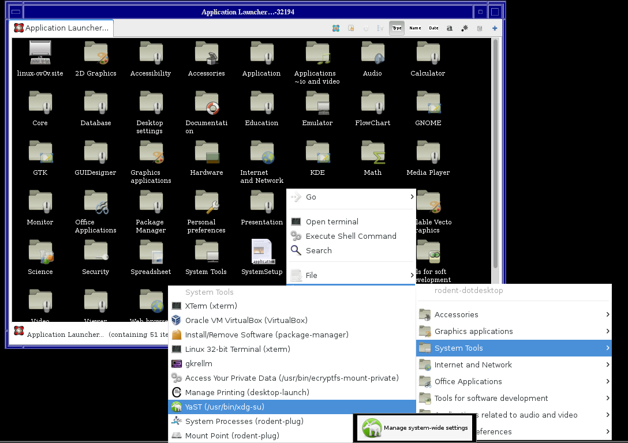Launch Install/Remove Software (package-manager)
Screen dimensions: 628x443
[292, 335]
